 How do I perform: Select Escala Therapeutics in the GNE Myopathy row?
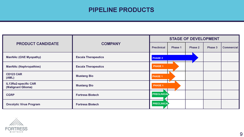(x=90, y=57)
